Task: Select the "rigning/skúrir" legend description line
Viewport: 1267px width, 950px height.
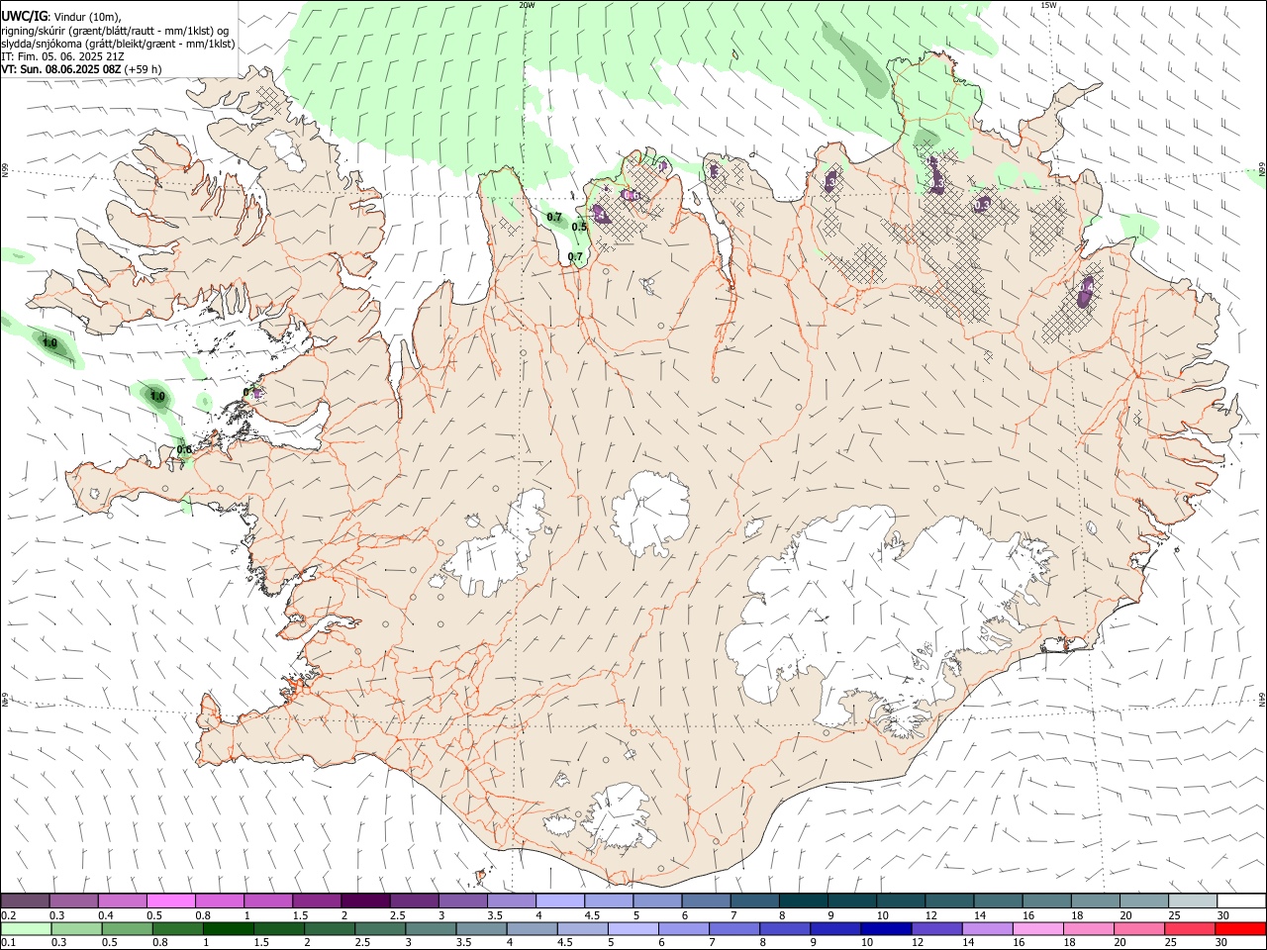Action: (116, 30)
